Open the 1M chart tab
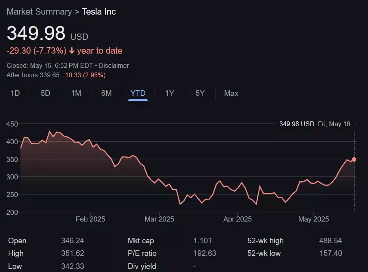This screenshot has height=272, width=368. (x=76, y=93)
